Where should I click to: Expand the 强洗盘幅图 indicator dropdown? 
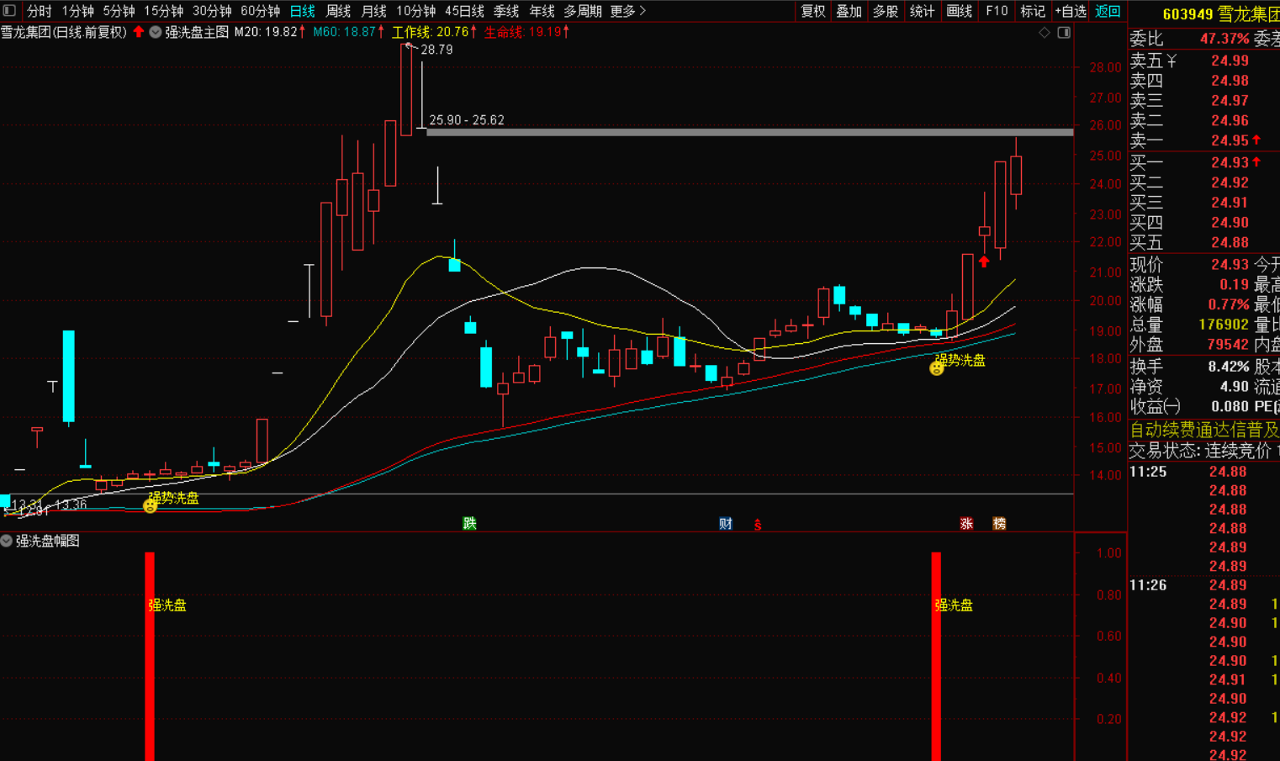[7, 541]
